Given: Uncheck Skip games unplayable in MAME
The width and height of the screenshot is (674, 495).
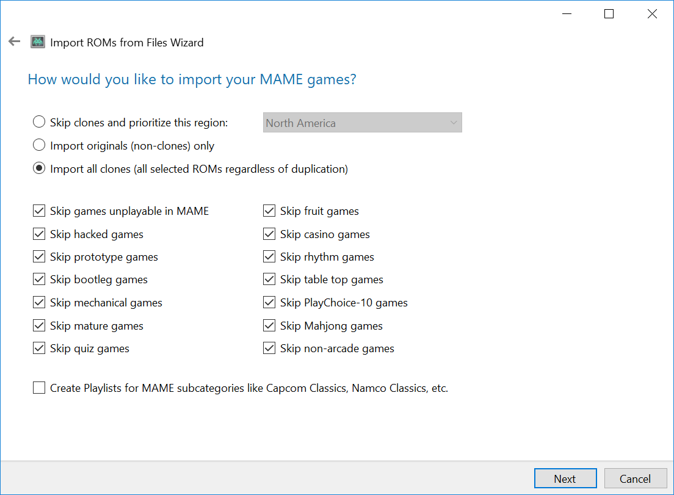Looking at the screenshot, I should tap(39, 211).
